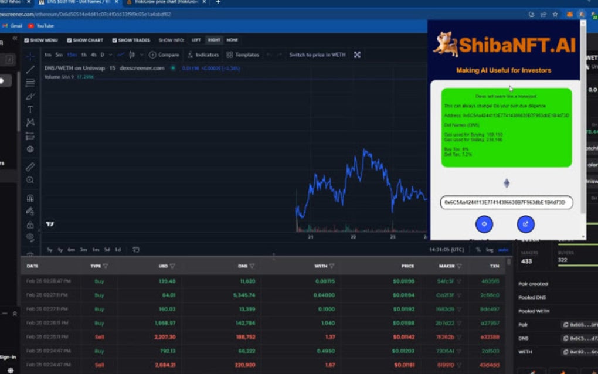Viewport: 598px width, 374px height.
Task: Select the 5y date range
Action: pyautogui.click(x=50, y=250)
